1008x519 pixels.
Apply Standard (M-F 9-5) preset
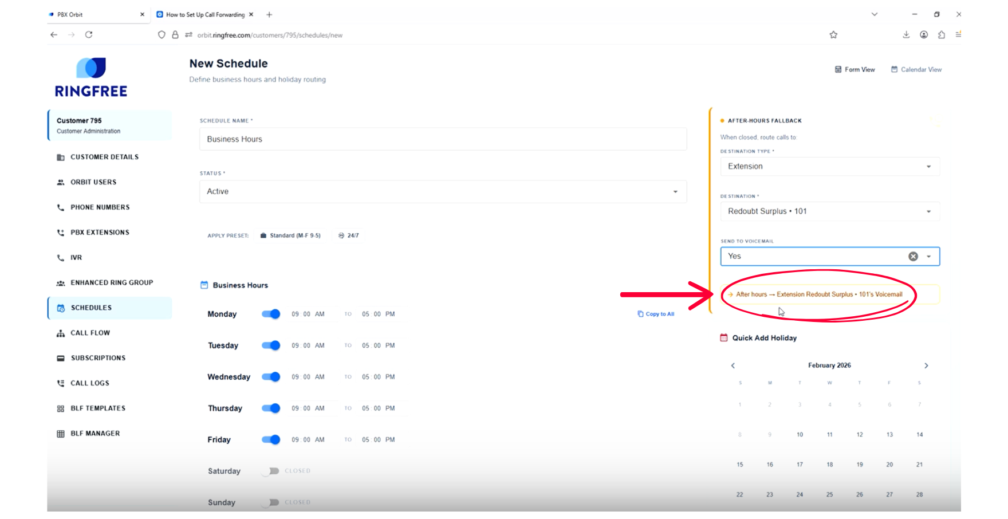tap(290, 235)
